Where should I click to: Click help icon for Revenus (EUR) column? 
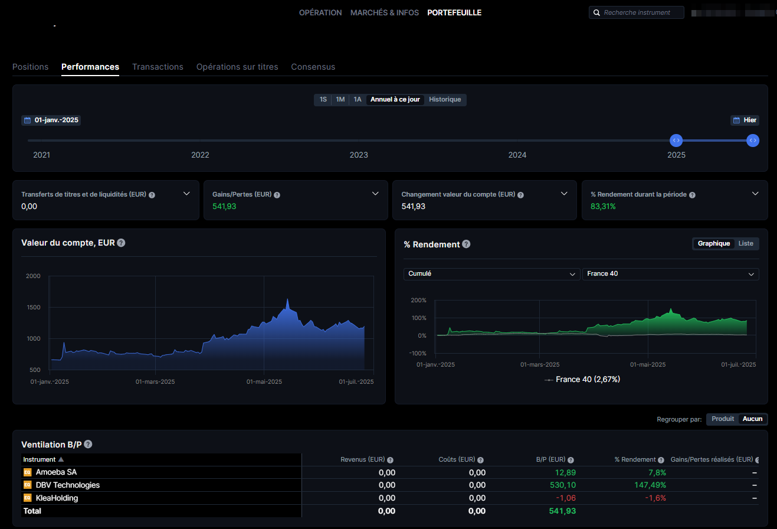[390, 460]
